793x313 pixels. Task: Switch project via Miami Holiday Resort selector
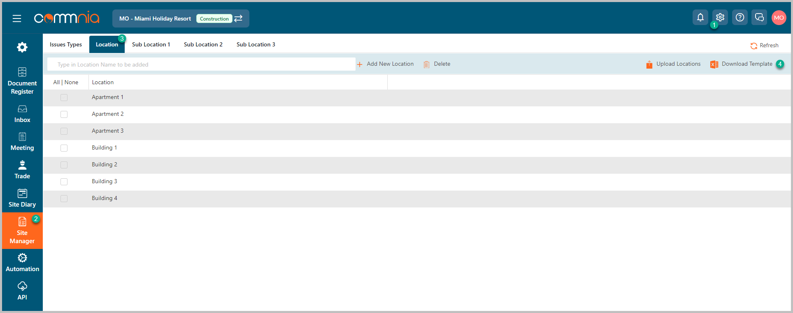(181, 18)
